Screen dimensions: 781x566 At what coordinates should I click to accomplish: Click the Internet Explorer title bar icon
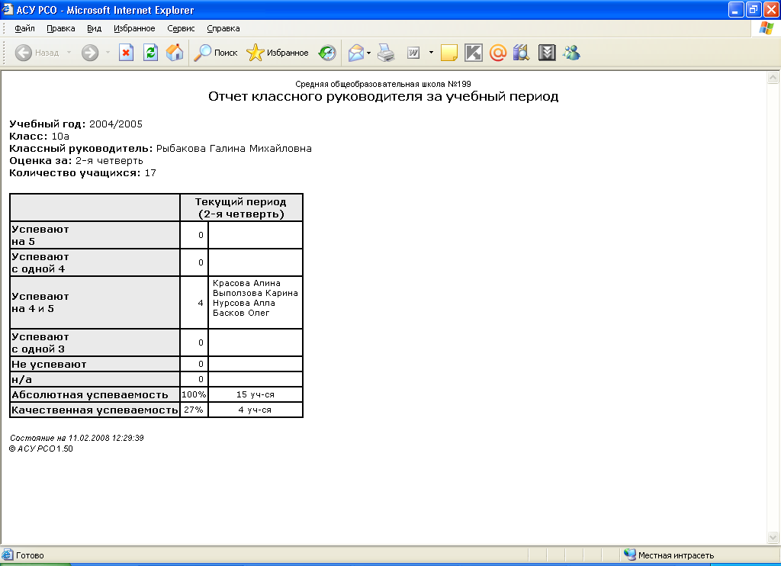click(x=8, y=9)
